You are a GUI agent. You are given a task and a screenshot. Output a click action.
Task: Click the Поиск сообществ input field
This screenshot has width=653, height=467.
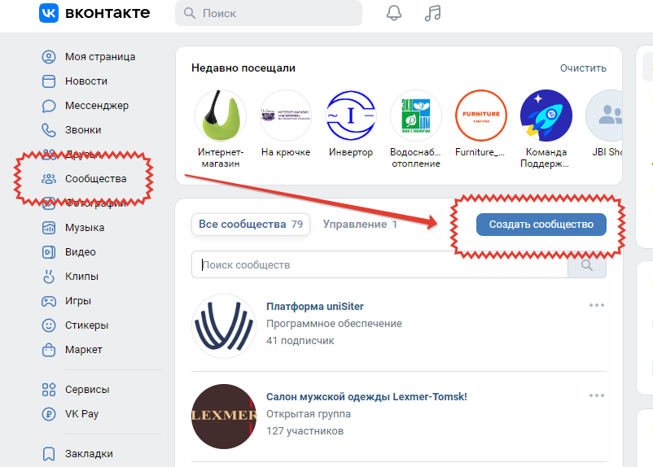(379, 265)
